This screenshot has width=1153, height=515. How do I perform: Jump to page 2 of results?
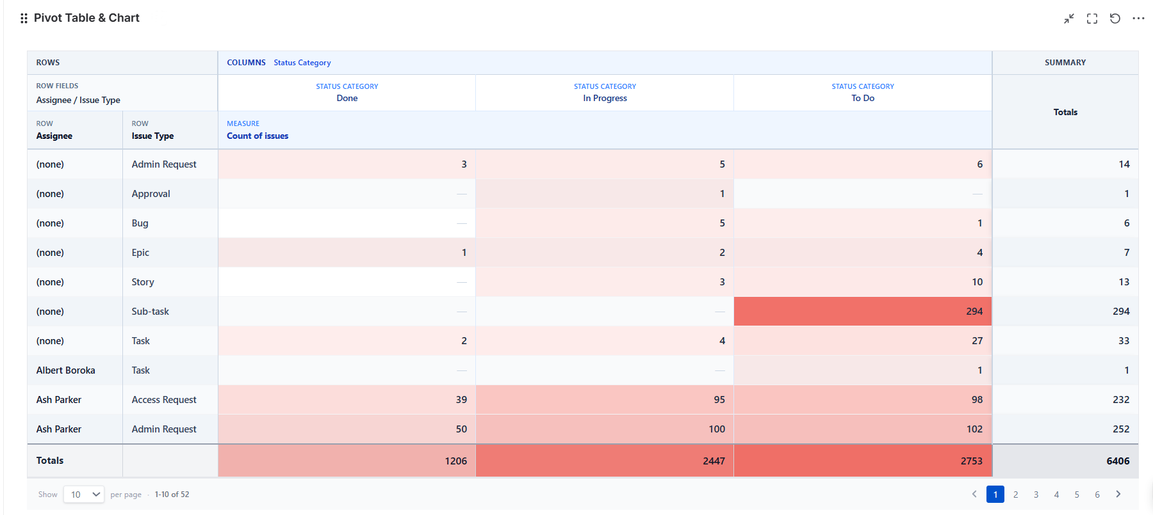pos(1016,495)
